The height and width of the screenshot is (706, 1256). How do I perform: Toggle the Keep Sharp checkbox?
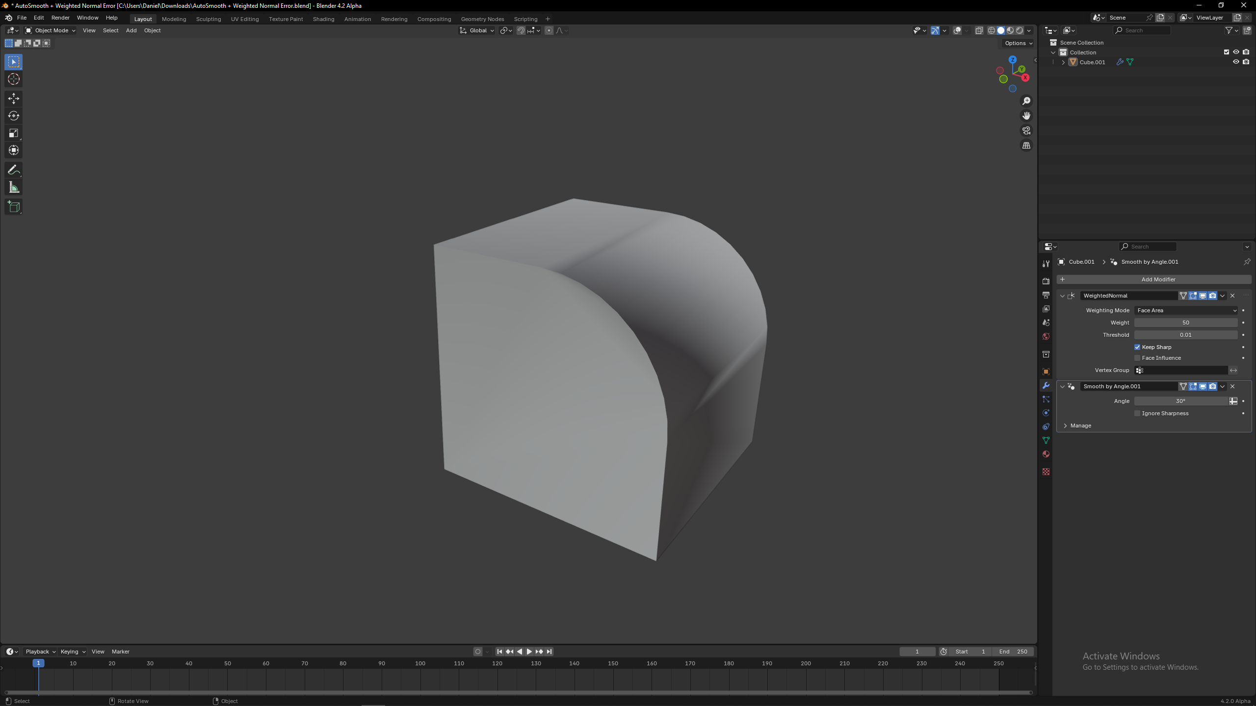click(x=1137, y=347)
